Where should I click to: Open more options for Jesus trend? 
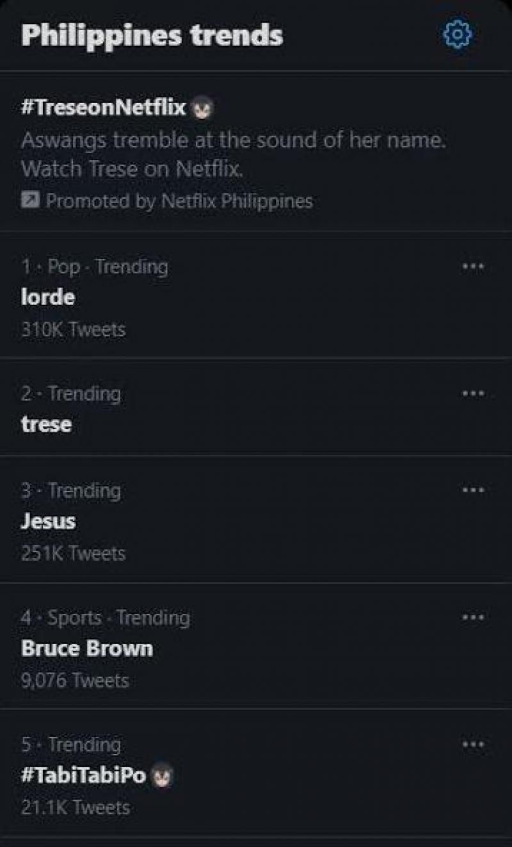[x=473, y=490]
